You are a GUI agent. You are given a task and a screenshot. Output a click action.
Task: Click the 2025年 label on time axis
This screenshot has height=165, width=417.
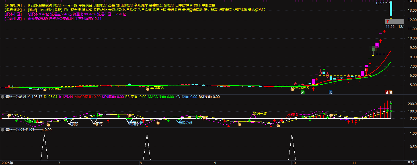pos(7,163)
